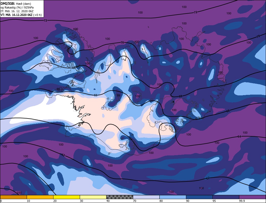The image size is (266, 203).
Task: Click the bright yellow 20–30 legend swatch
Action: coord(66,197)
